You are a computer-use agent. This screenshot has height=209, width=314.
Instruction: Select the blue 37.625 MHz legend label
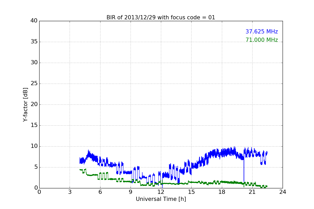tap(262, 32)
